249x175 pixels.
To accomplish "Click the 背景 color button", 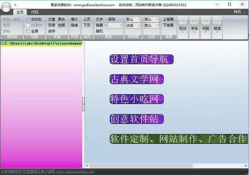I will pos(99,25).
